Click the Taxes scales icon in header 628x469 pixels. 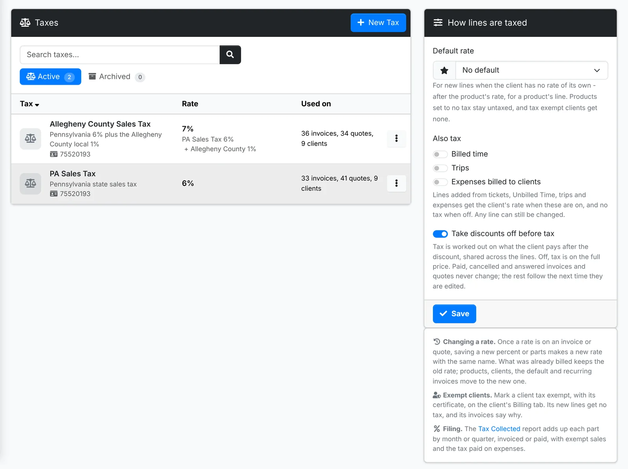pos(25,23)
